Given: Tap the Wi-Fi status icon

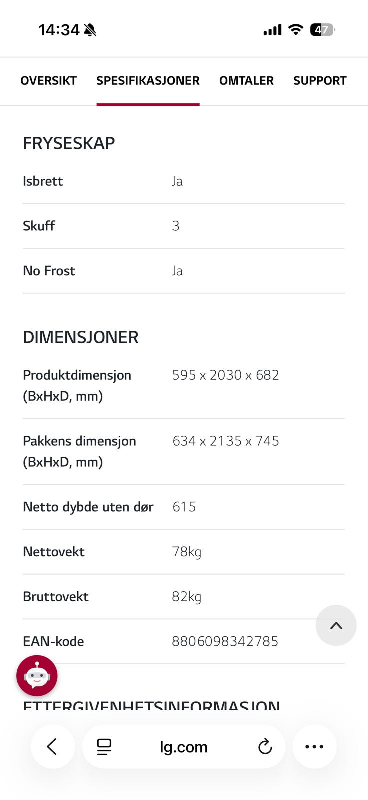Looking at the screenshot, I should pos(296,30).
